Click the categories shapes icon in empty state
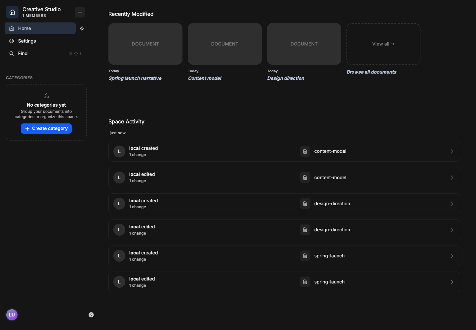The width and height of the screenshot is (476, 330). tap(46, 96)
